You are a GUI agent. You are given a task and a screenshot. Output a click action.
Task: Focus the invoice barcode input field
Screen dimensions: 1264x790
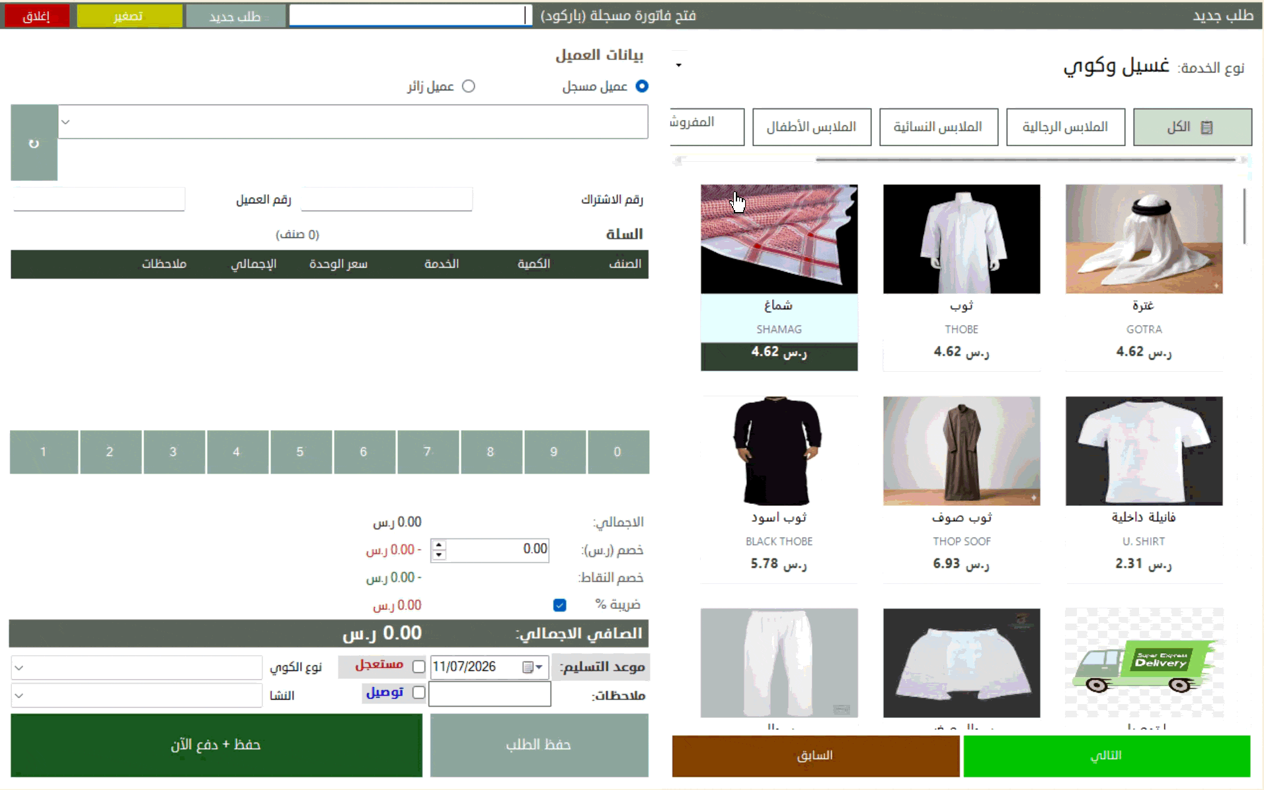coord(410,16)
